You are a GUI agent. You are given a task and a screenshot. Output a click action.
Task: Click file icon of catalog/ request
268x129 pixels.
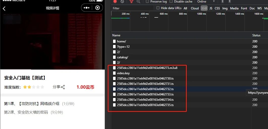click(x=114, y=57)
